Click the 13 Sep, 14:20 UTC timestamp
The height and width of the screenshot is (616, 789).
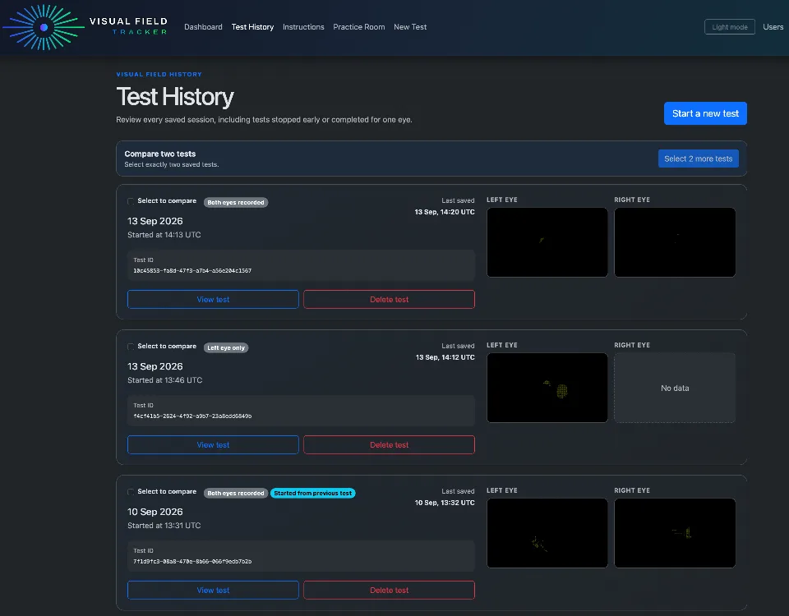[x=445, y=212]
